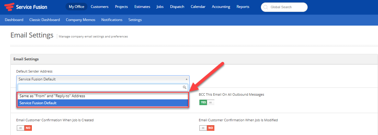Click the Global Search field
The image size is (378, 135).
coord(284,7)
